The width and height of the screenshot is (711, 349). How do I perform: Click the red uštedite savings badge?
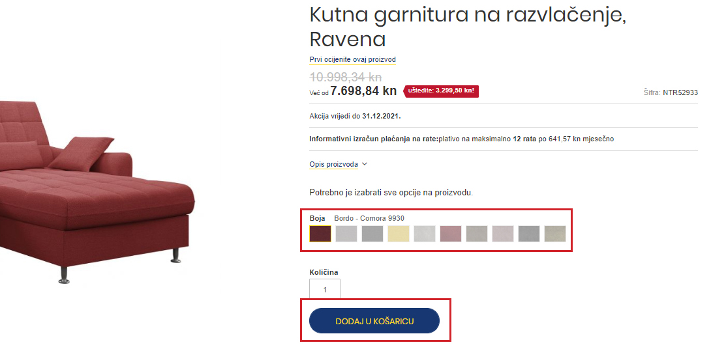pyautogui.click(x=442, y=91)
